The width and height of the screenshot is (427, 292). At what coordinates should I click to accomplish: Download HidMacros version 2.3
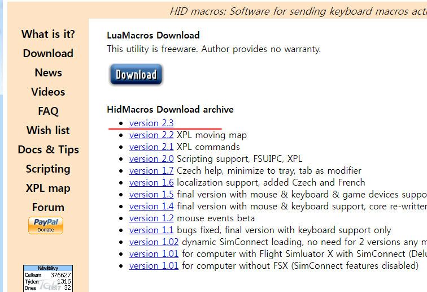[151, 123]
